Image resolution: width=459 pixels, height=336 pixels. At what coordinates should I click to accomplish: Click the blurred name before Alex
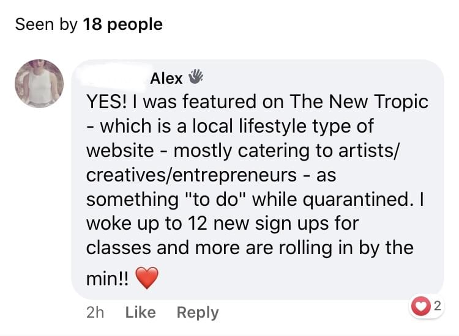click(x=116, y=78)
